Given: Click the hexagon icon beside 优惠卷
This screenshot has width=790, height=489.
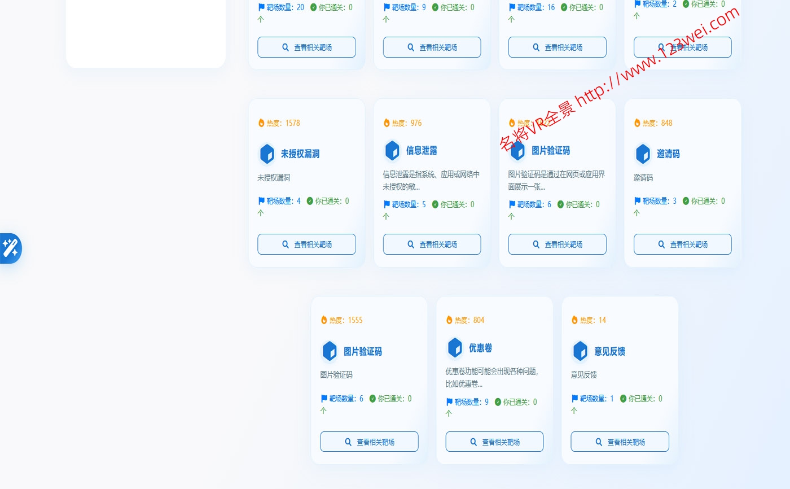Looking at the screenshot, I should click(455, 348).
